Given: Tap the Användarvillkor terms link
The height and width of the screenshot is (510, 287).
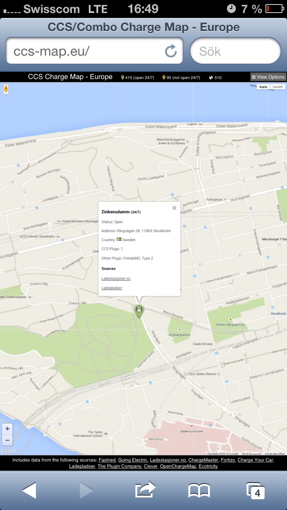Looking at the screenshot, I should click(x=274, y=453).
